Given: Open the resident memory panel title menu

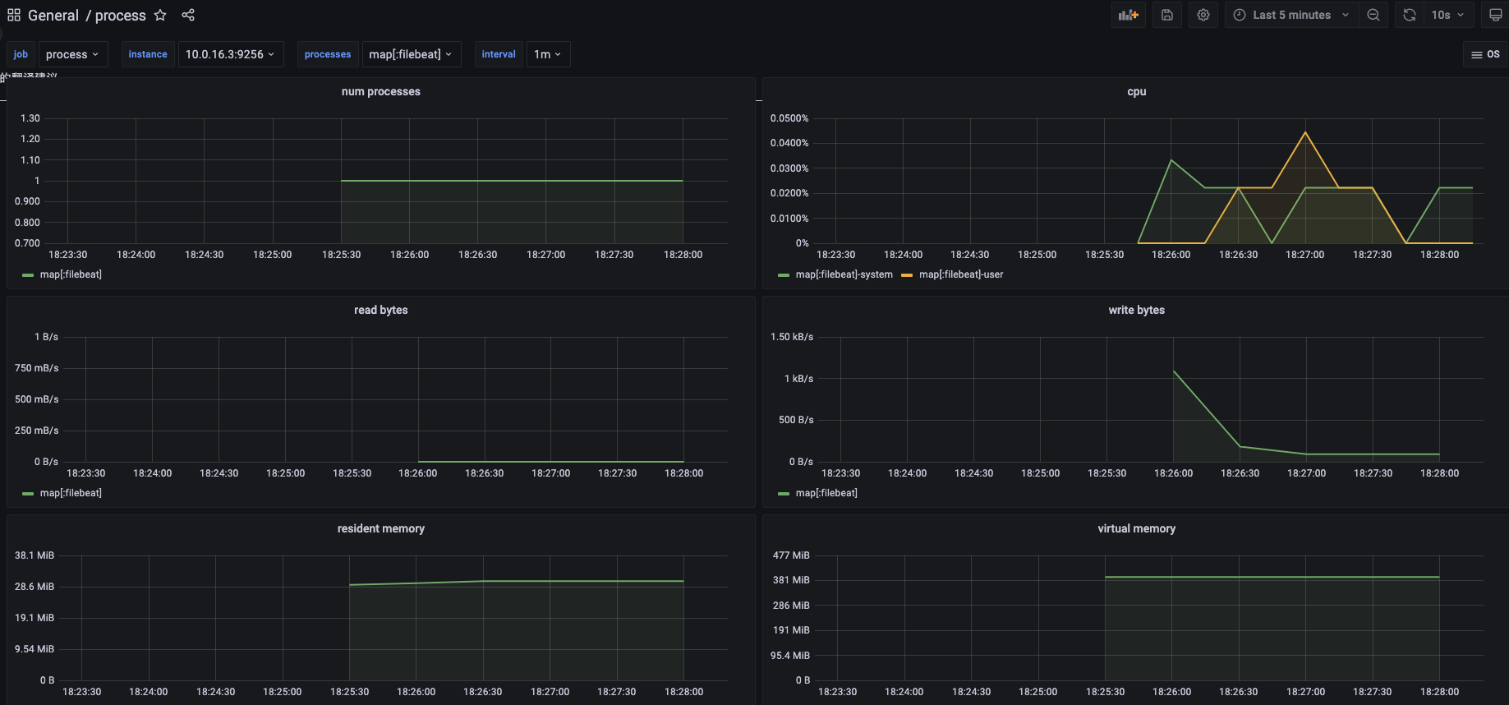Looking at the screenshot, I should point(380,528).
